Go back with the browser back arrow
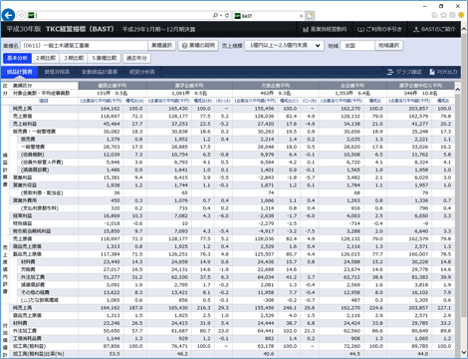Image resolution: width=468 pixels, height=359 pixels. click(8, 15)
